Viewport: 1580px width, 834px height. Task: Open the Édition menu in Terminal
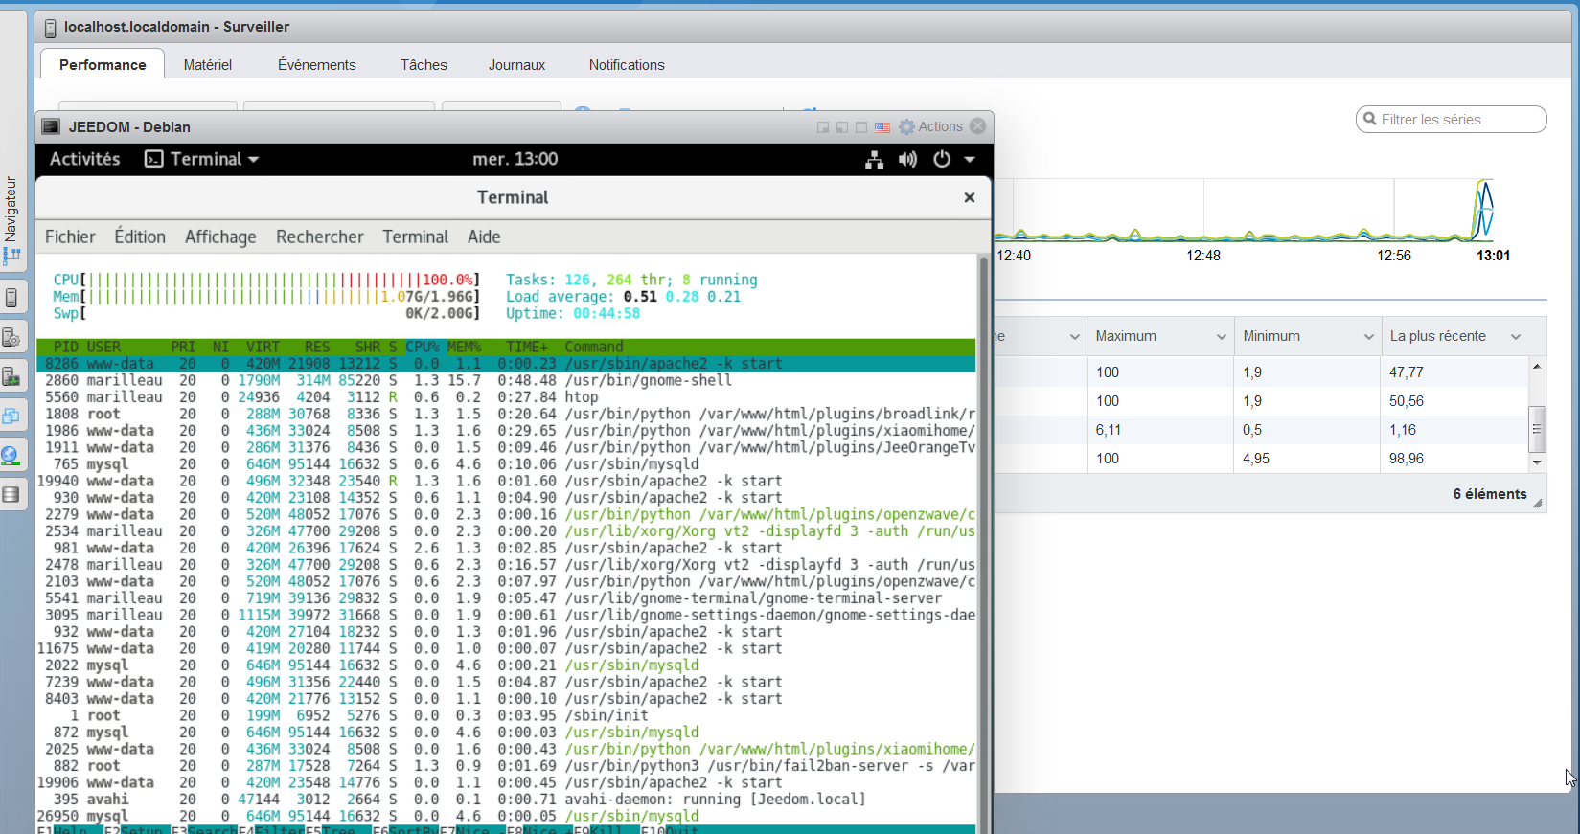coord(140,237)
